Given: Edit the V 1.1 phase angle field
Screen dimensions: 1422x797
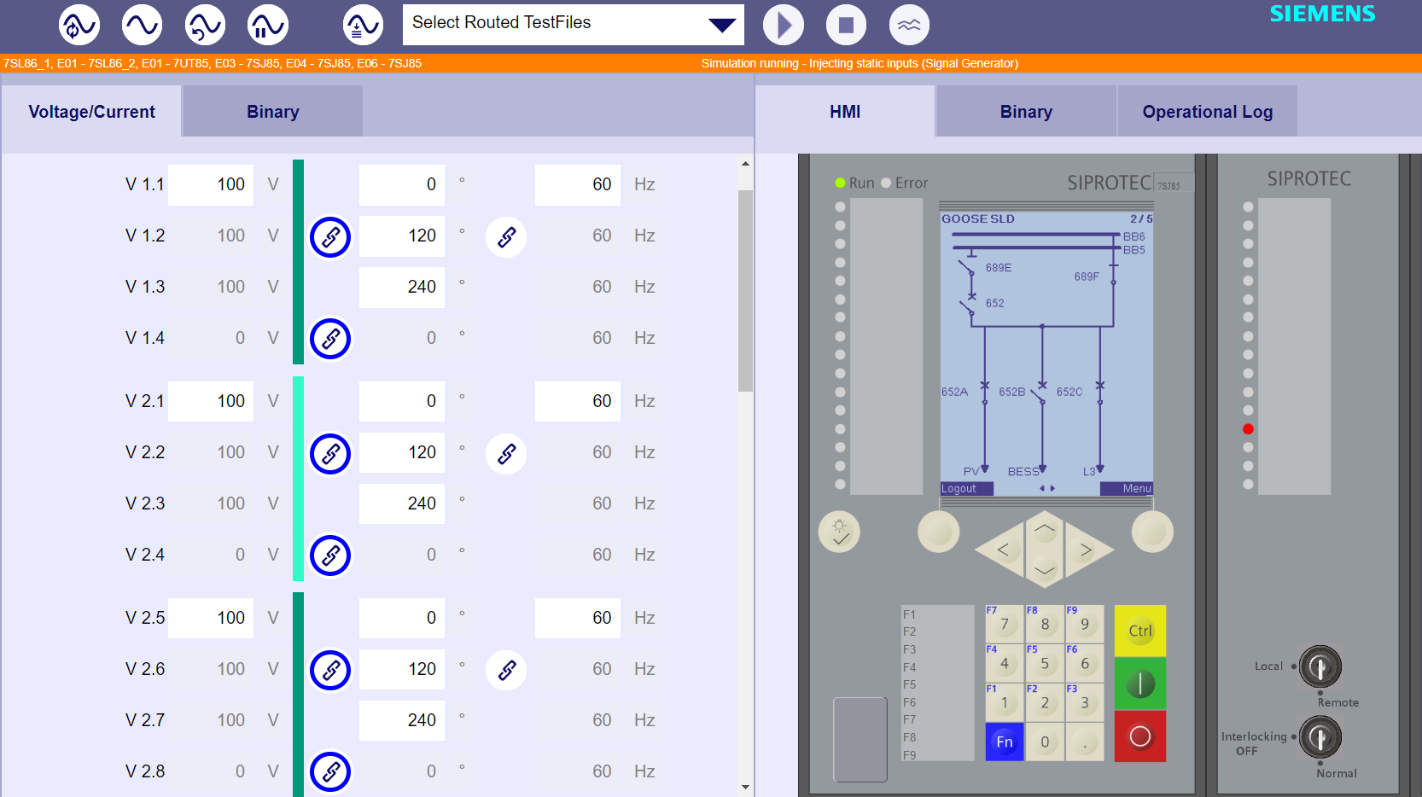Looking at the screenshot, I should [x=402, y=184].
